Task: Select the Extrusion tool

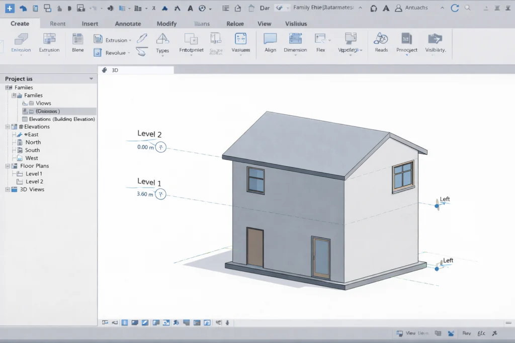Action: pyautogui.click(x=49, y=44)
